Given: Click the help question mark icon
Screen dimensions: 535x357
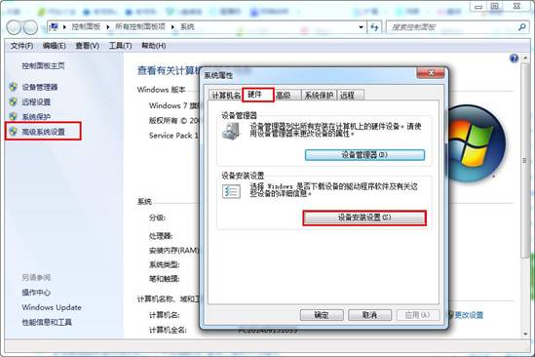Looking at the screenshot, I should 514,59.
